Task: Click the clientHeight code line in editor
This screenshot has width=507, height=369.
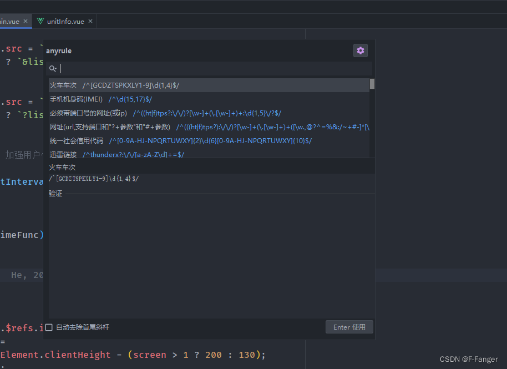Action: tap(133, 355)
